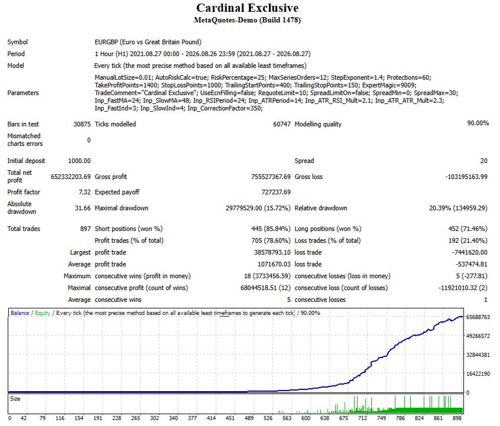Click the Total net profit value 652332203.69
The width and height of the screenshot is (500, 426).
pyautogui.click(x=71, y=177)
